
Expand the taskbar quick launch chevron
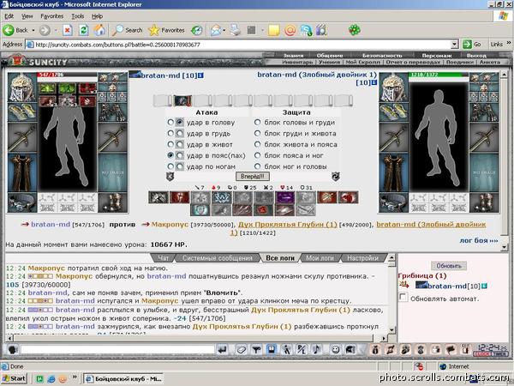point(75,377)
